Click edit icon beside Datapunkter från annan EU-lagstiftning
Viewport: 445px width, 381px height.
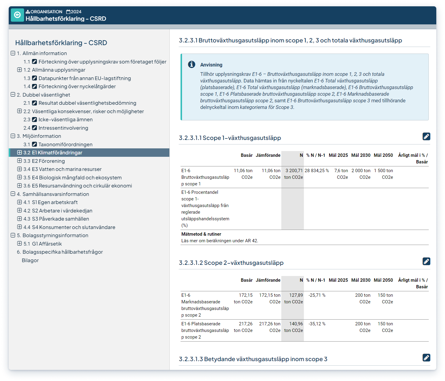pos(35,78)
